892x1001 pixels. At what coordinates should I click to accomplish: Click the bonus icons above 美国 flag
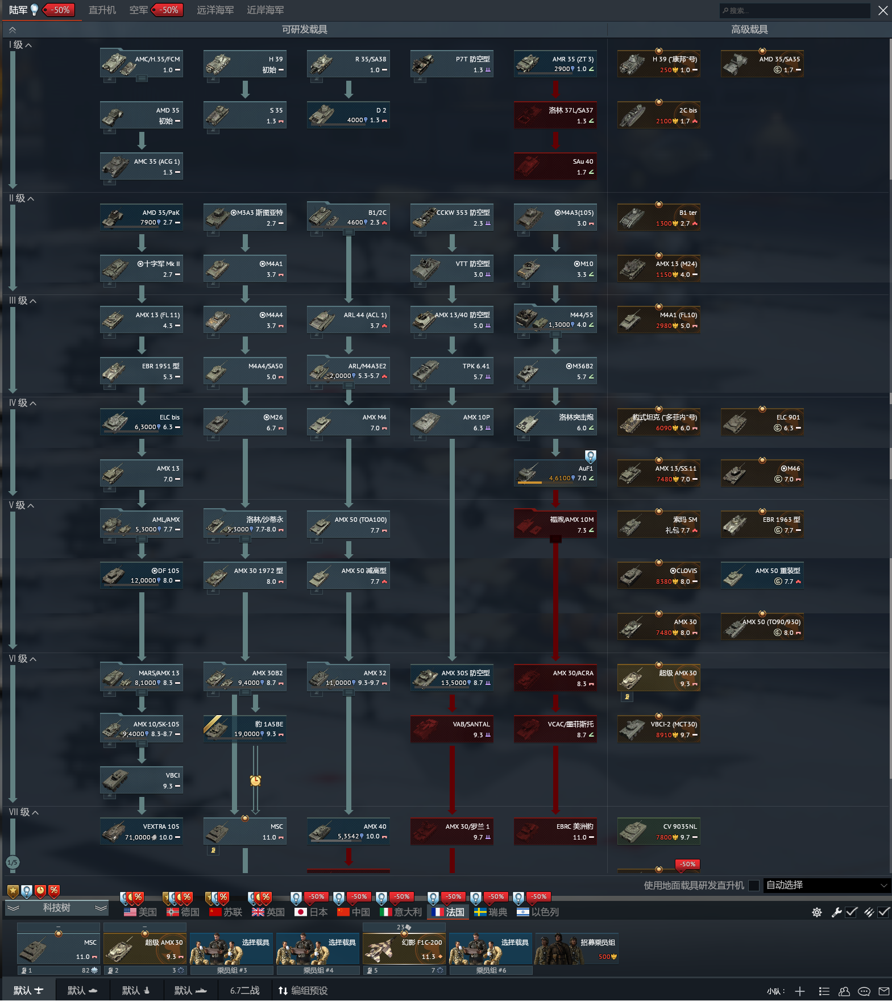[x=132, y=898]
